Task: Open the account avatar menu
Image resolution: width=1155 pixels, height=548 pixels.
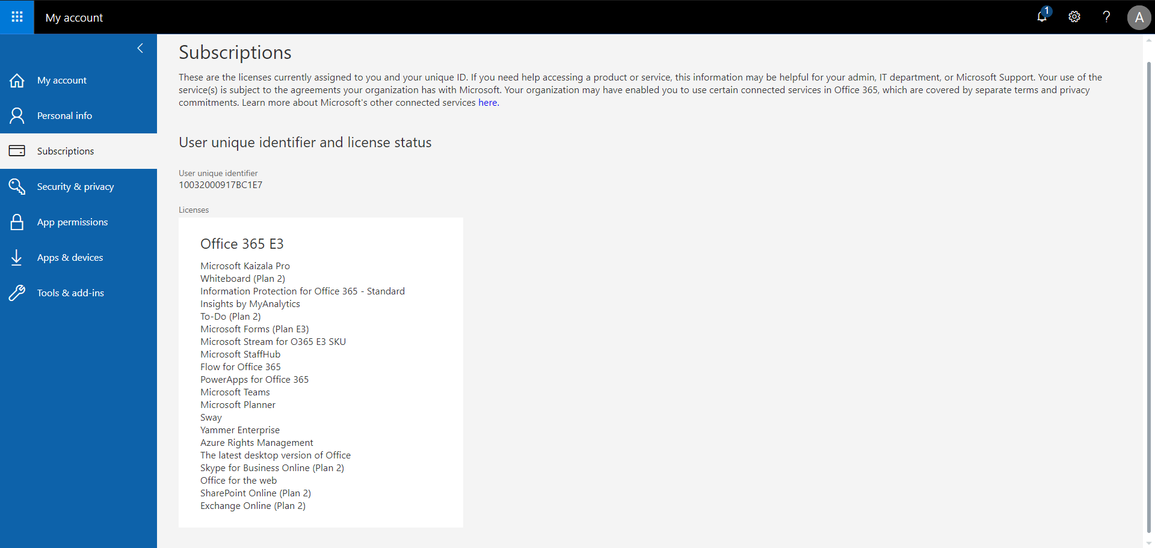Action: [1139, 17]
